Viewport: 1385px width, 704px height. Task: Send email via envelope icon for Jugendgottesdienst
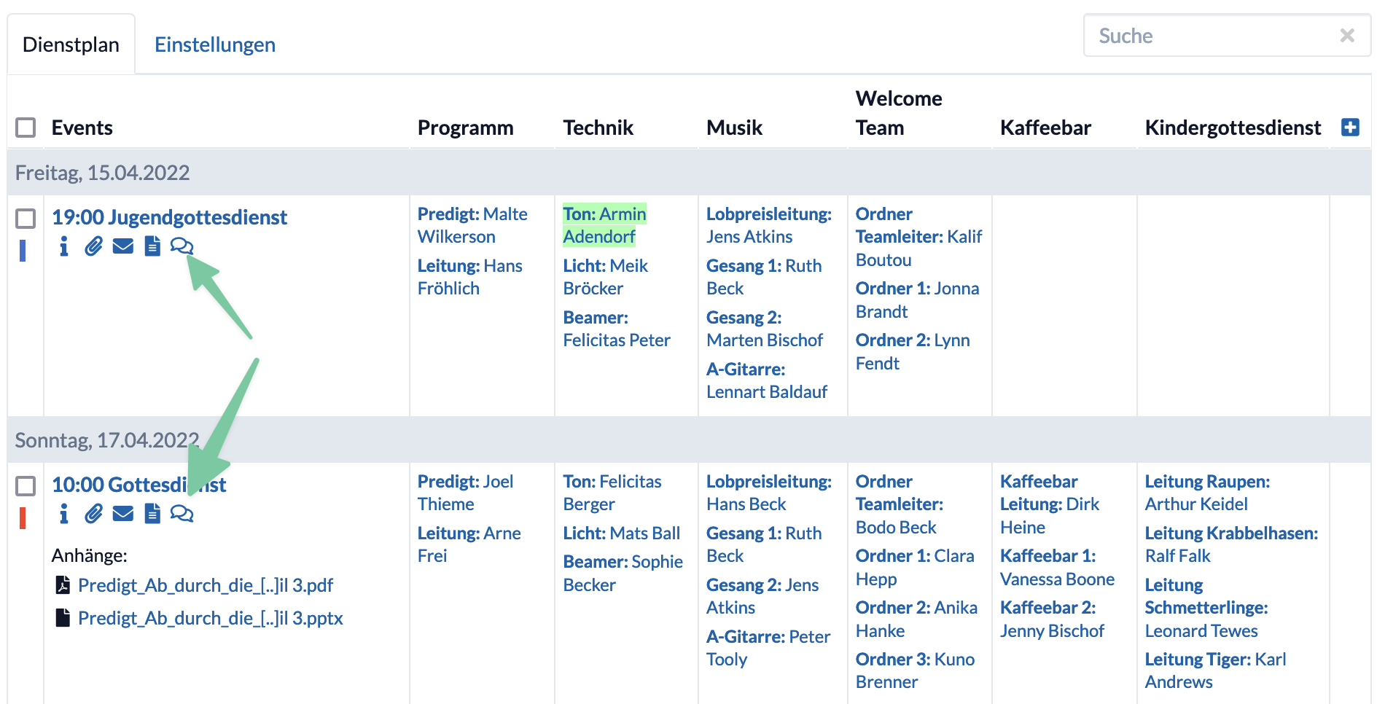coord(123,246)
